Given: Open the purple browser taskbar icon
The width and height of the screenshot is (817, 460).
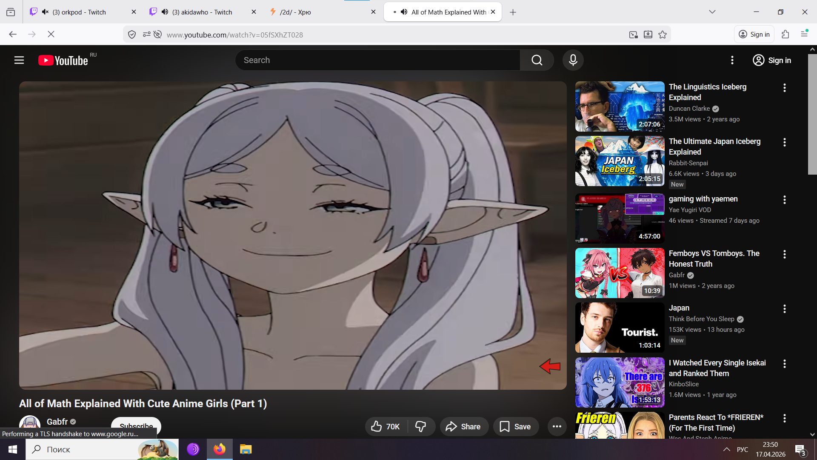Looking at the screenshot, I should 193,449.
